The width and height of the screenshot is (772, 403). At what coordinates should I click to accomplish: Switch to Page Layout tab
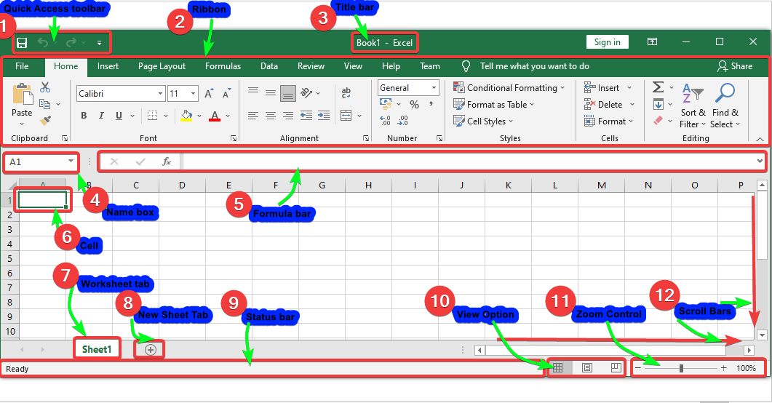pyautogui.click(x=162, y=66)
